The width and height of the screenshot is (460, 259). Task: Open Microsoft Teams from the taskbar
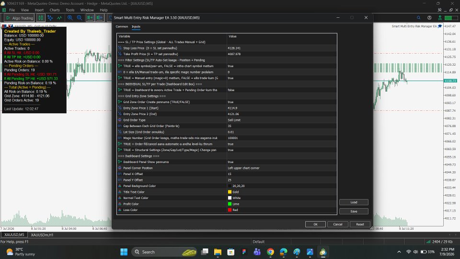point(257,252)
